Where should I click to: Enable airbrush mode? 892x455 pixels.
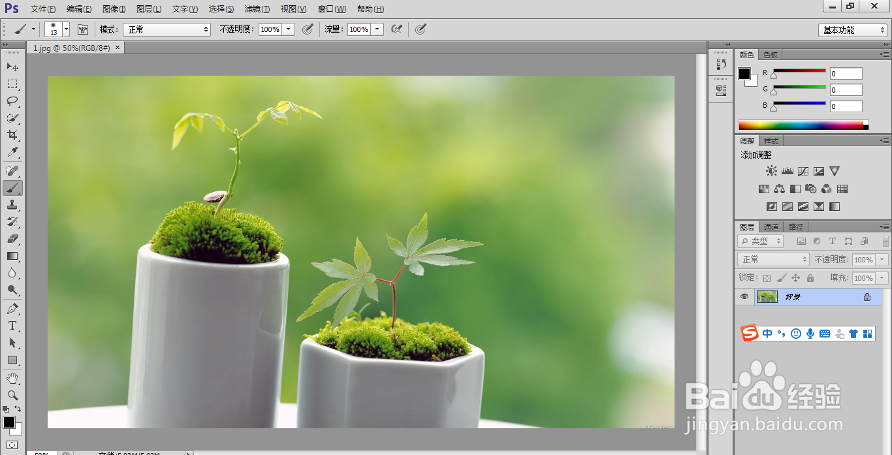pyautogui.click(x=396, y=29)
